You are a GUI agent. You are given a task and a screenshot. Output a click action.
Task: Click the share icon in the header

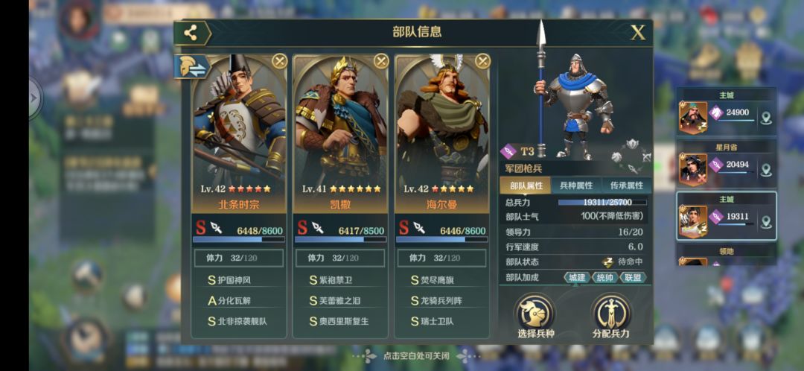[x=191, y=33]
